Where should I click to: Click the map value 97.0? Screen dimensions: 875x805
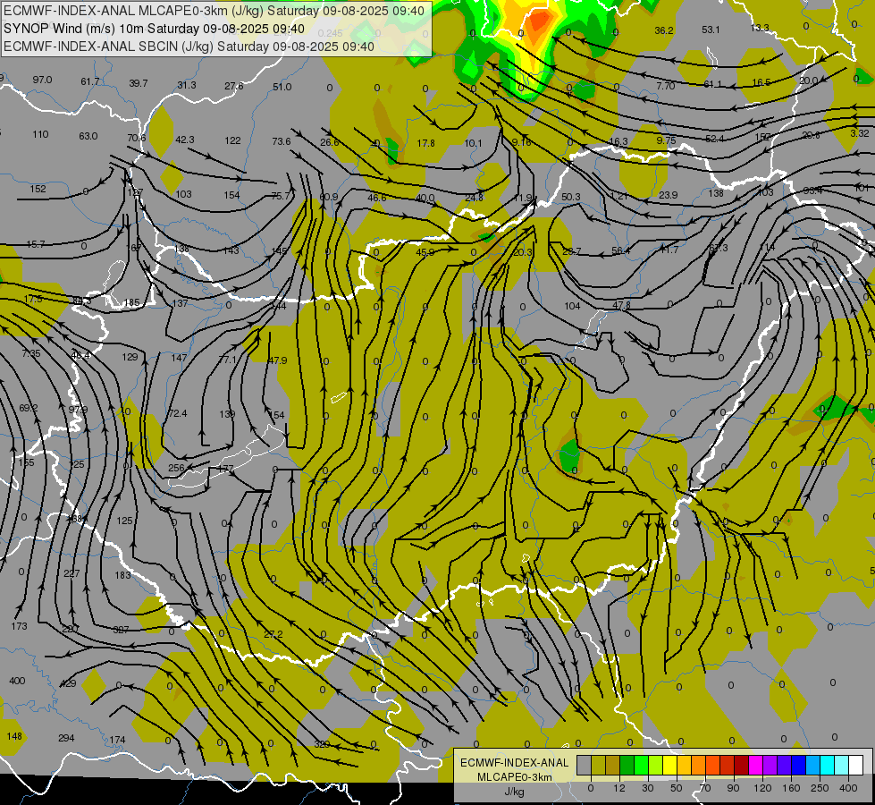point(42,80)
